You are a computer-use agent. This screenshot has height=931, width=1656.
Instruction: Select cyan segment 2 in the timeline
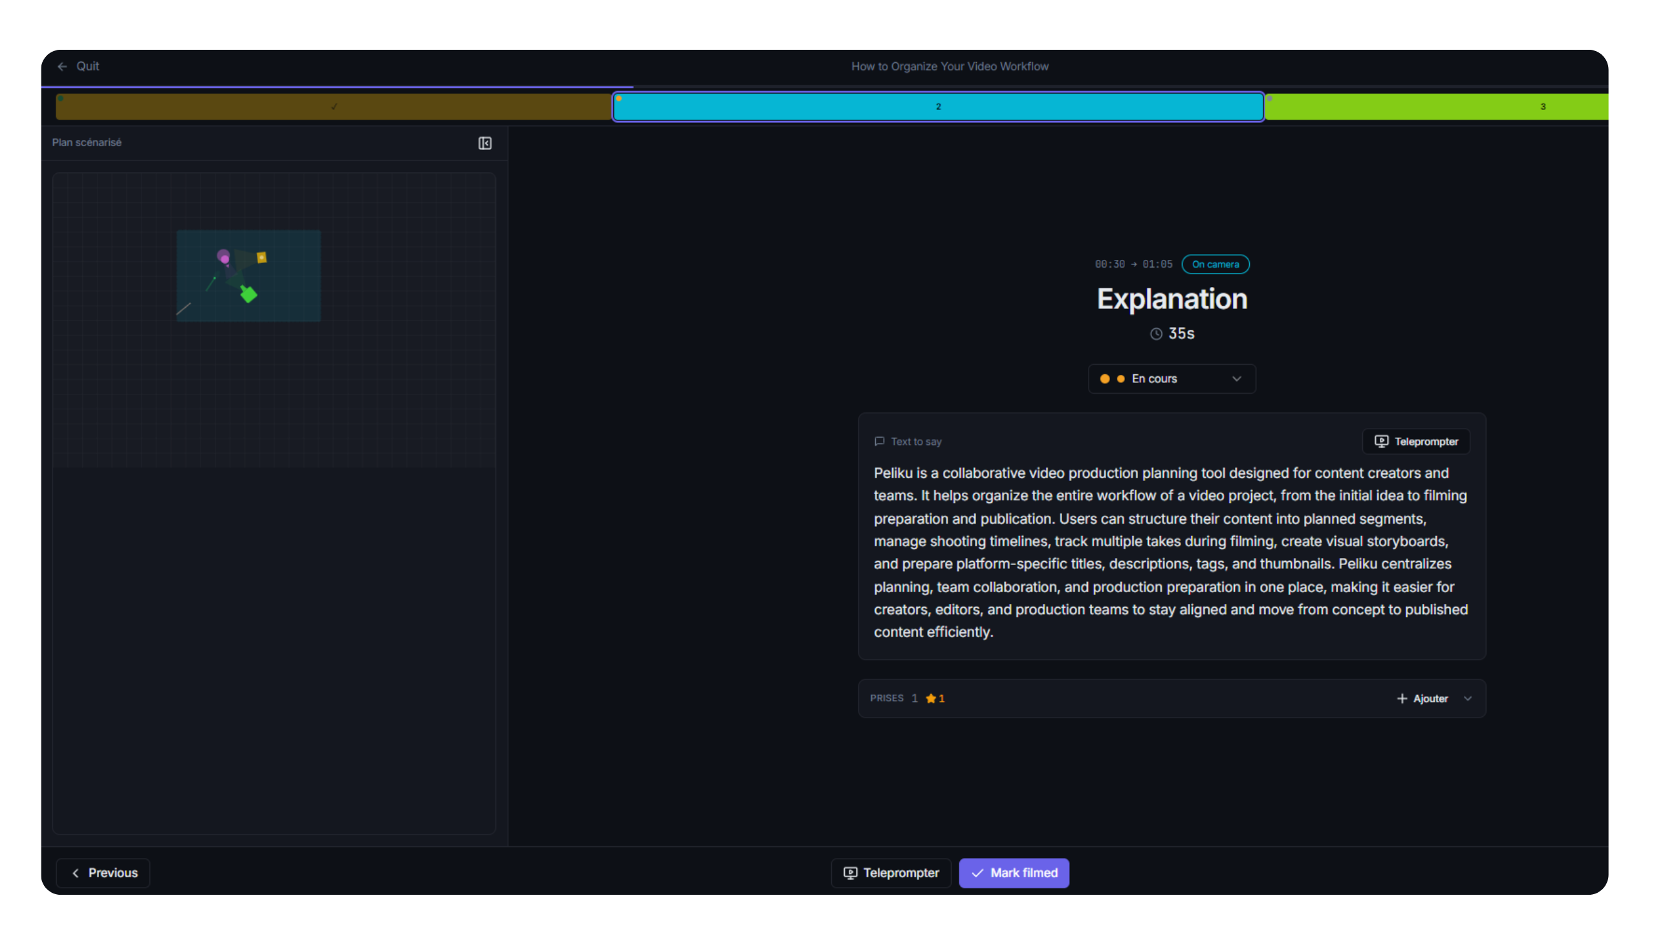[938, 107]
